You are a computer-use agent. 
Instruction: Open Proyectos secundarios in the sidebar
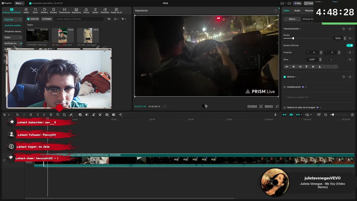click(13, 32)
